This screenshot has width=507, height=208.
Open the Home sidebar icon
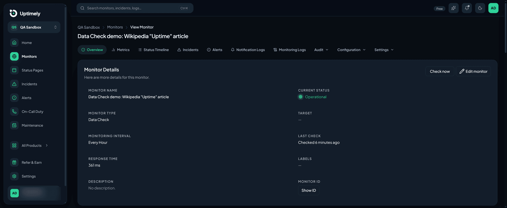point(14,43)
